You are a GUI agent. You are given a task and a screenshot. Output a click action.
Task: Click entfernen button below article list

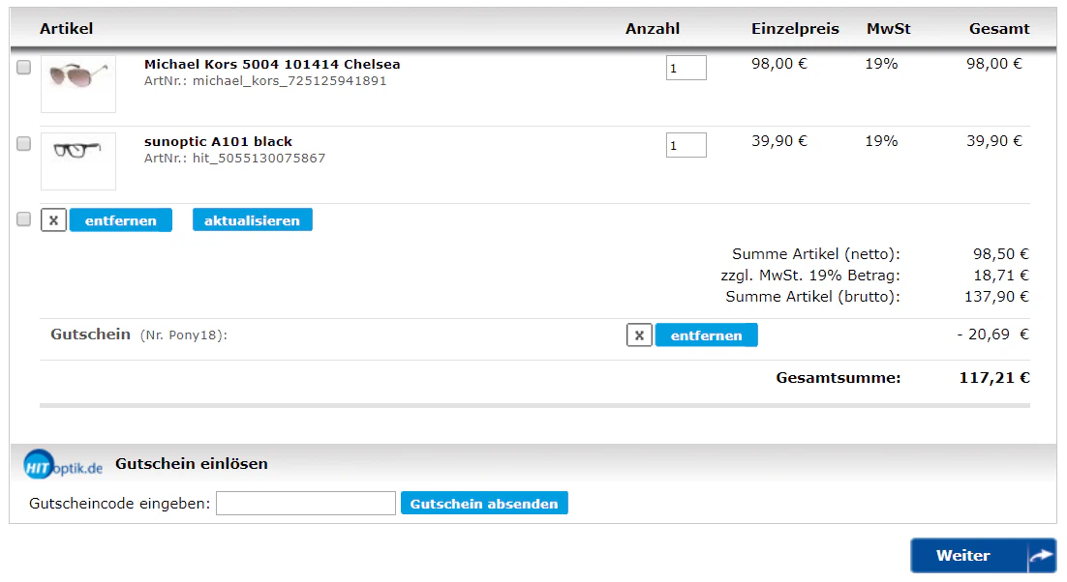click(x=120, y=220)
